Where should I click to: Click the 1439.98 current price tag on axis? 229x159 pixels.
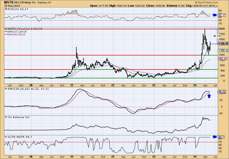pyautogui.click(x=223, y=44)
